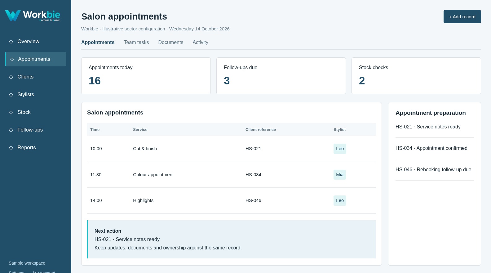
Task: Select the 14:00 time cell
Action: click(96, 201)
